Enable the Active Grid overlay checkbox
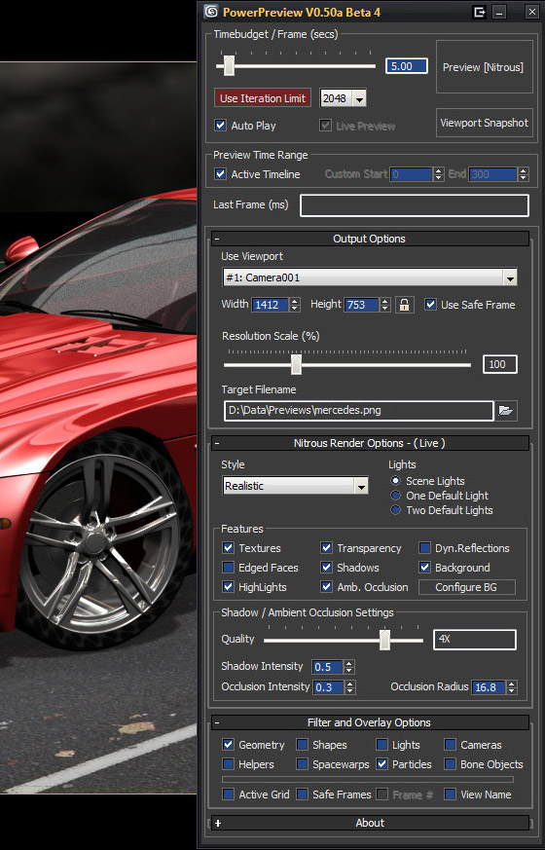 [228, 795]
